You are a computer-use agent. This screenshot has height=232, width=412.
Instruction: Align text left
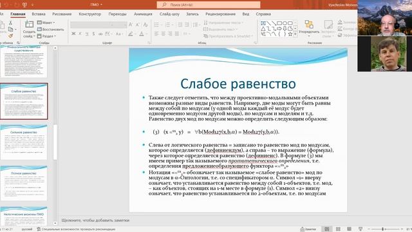[156, 34]
